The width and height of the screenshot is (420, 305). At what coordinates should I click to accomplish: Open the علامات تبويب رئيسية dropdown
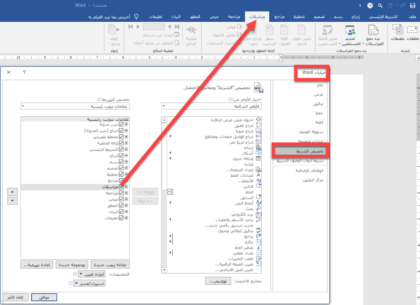[x=75, y=106]
